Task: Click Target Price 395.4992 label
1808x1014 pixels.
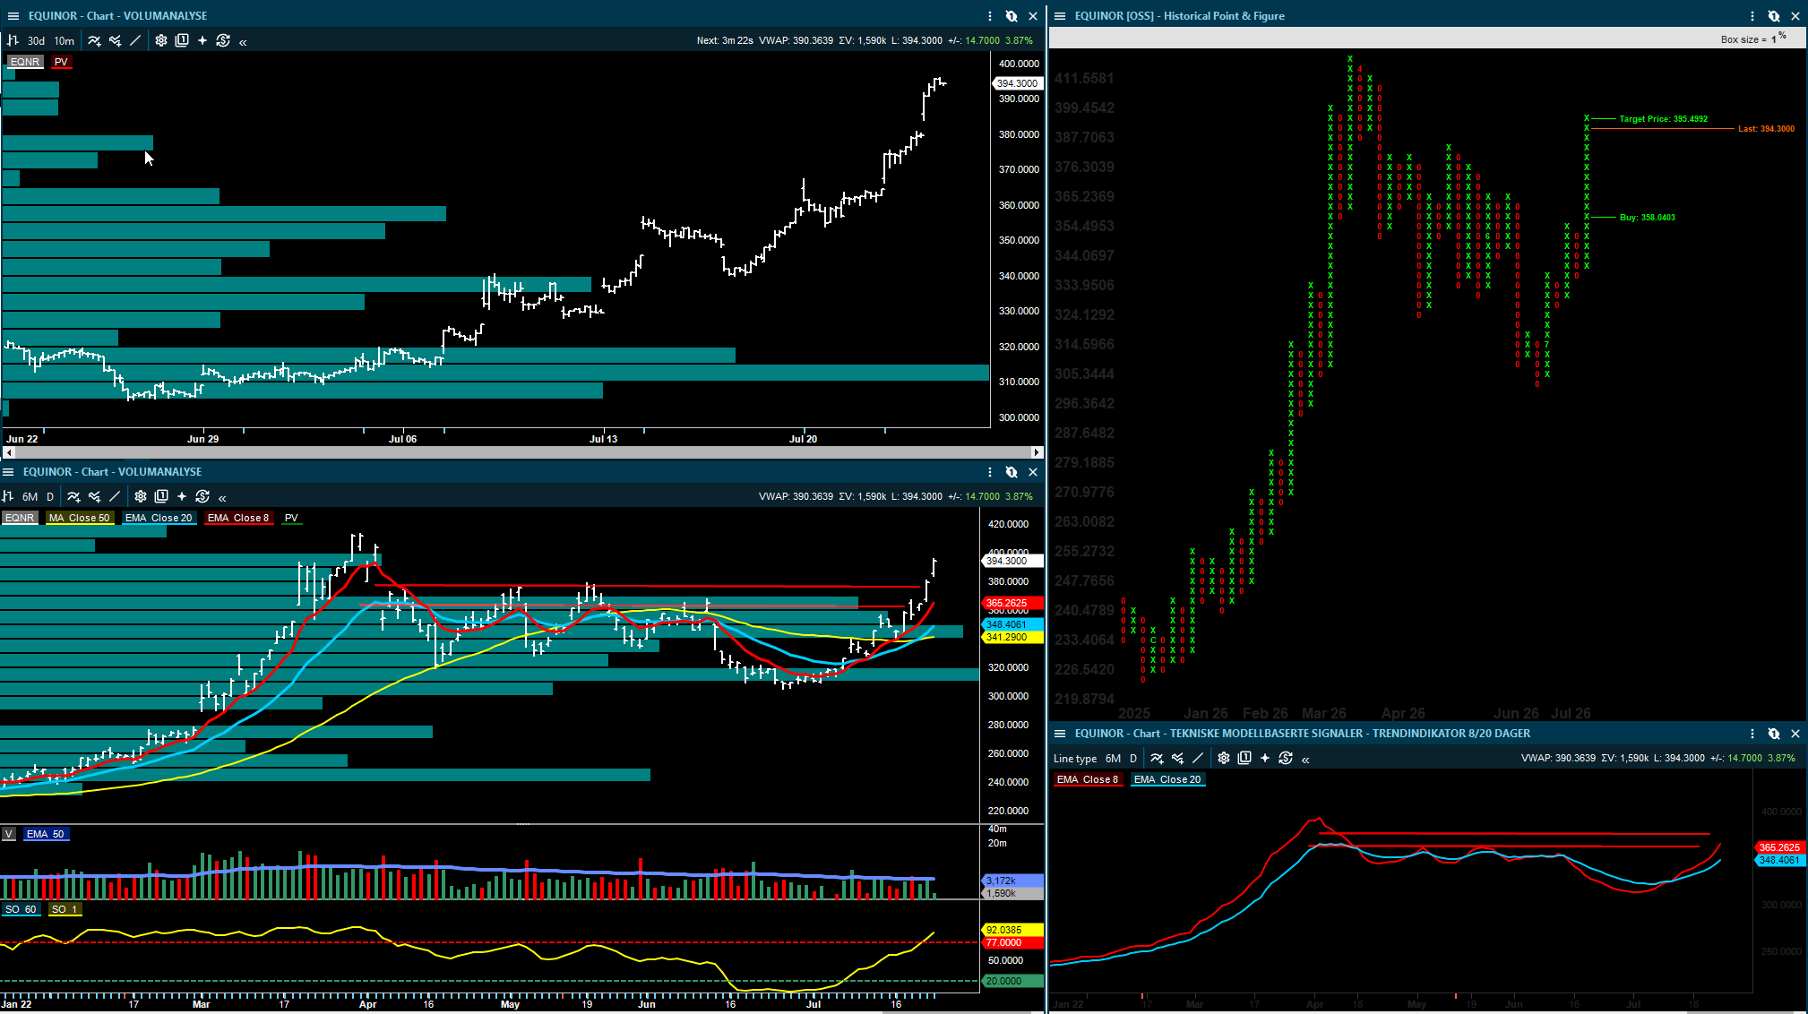Action: tap(1664, 119)
